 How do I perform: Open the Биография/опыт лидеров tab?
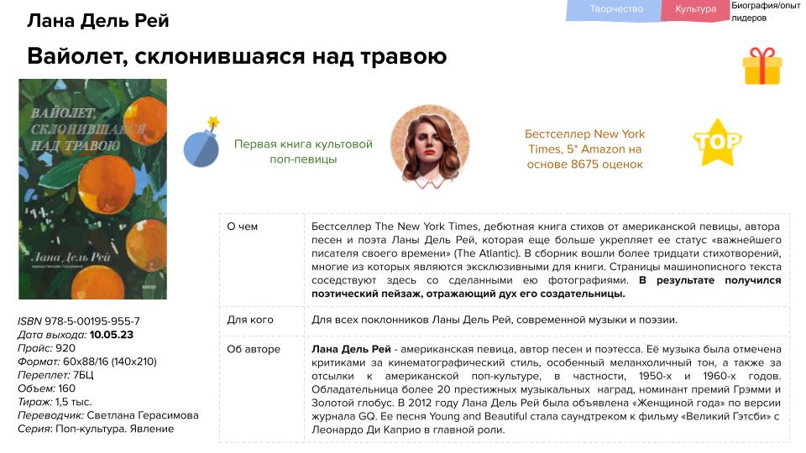(x=765, y=12)
